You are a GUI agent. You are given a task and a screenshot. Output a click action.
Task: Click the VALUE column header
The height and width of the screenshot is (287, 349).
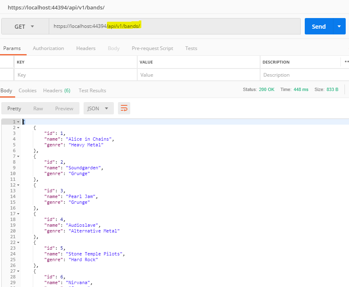click(146, 62)
